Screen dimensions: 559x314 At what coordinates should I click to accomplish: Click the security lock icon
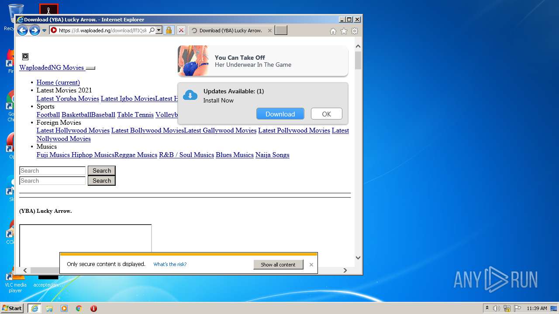169,31
